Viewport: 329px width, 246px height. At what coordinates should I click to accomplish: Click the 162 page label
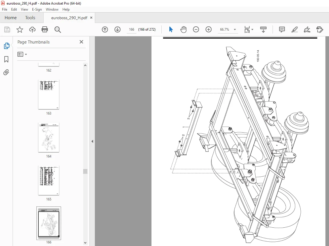[x=49, y=70]
